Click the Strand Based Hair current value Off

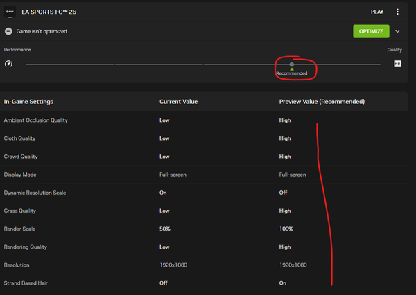point(164,283)
